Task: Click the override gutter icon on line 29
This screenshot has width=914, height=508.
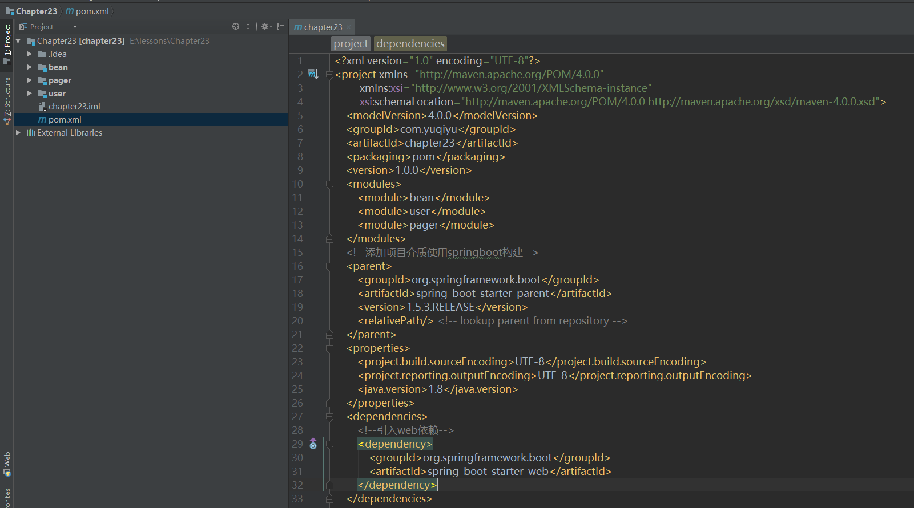Action: tap(313, 444)
